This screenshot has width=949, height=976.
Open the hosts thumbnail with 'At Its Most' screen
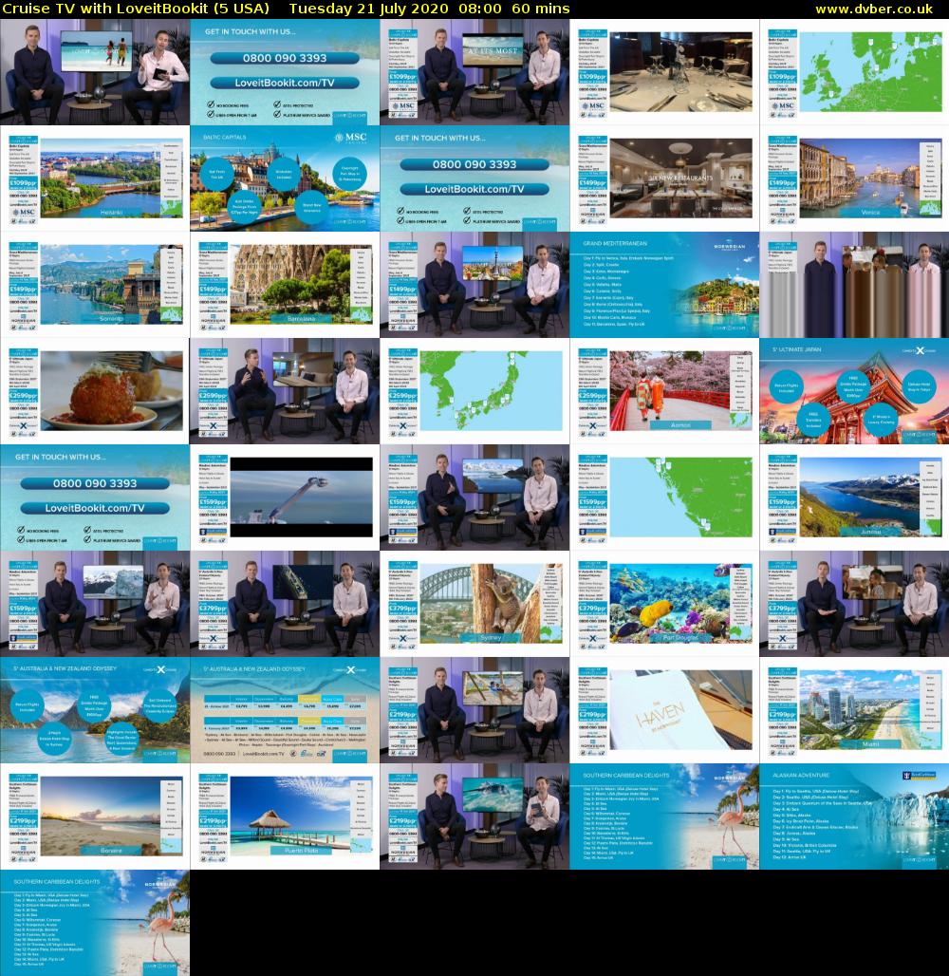pyautogui.click(x=474, y=72)
